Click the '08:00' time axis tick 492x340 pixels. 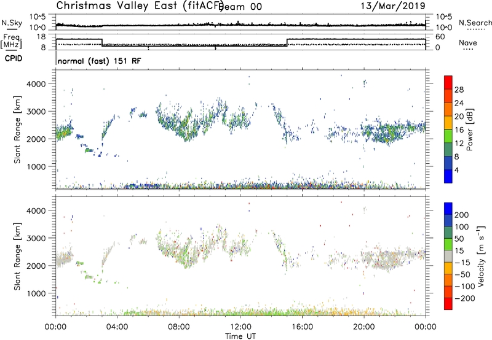tap(179, 327)
